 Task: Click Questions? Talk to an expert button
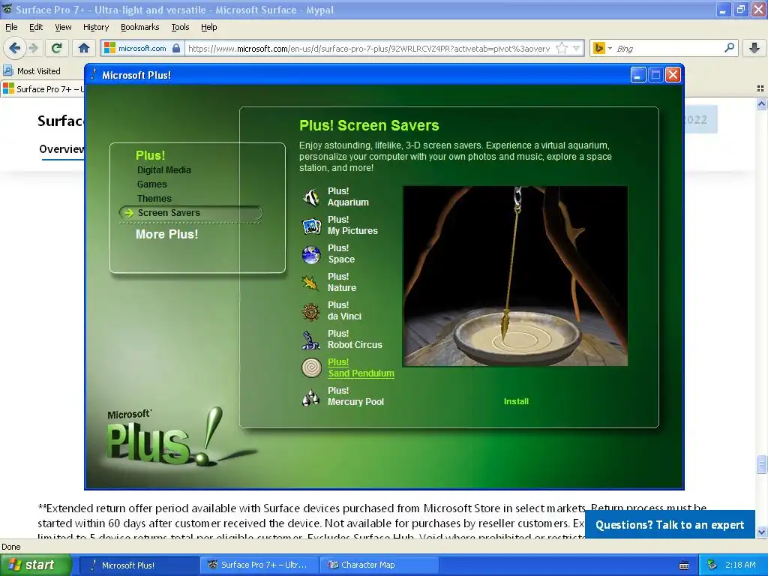point(670,524)
